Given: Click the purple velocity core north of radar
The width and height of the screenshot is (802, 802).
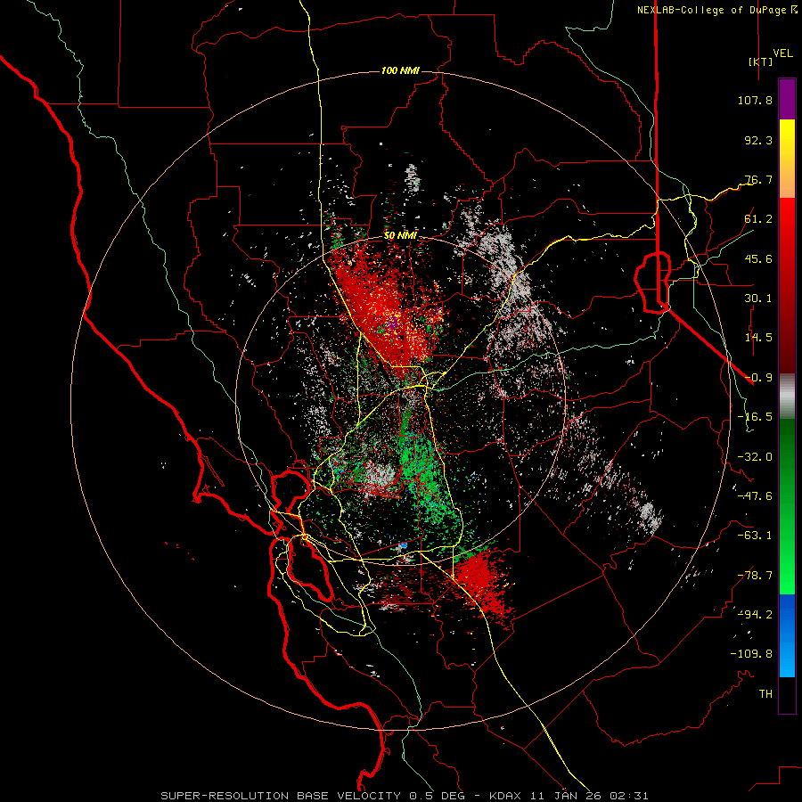Looking at the screenshot, I should (x=392, y=323).
